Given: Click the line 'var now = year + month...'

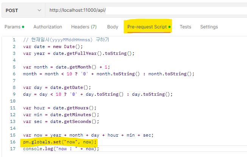Looking at the screenshot, I should coord(88,135).
